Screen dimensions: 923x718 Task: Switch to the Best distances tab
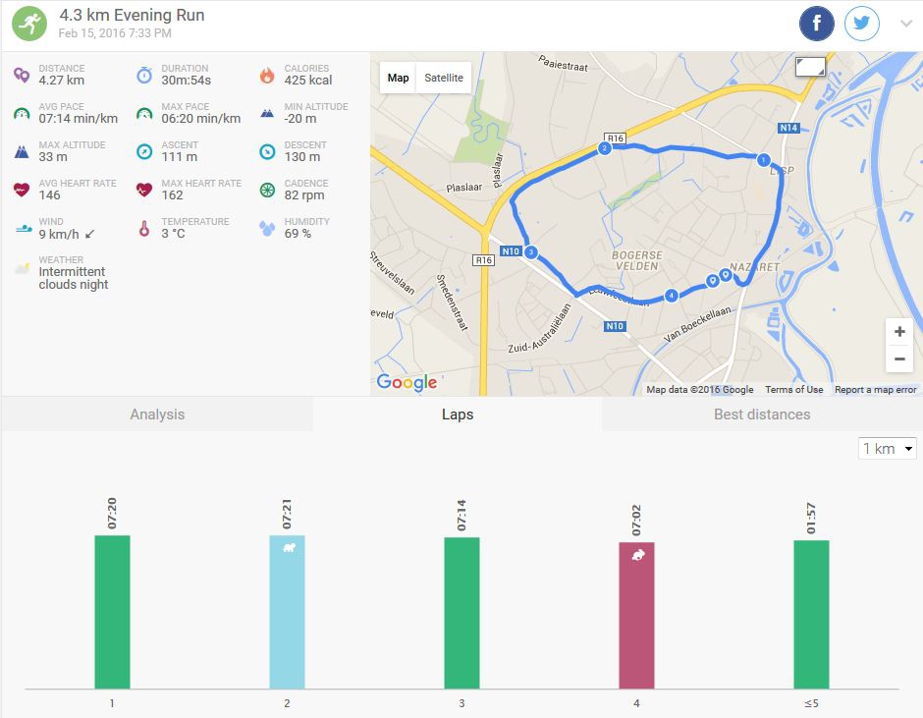(762, 414)
